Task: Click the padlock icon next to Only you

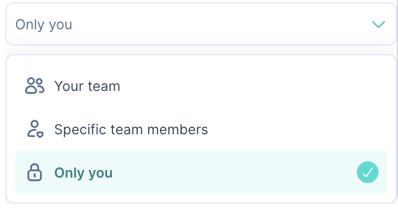Action: pos(35,172)
